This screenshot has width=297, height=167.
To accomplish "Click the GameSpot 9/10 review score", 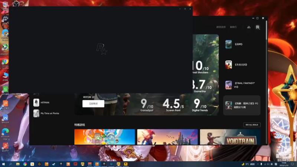I will (x=147, y=105).
